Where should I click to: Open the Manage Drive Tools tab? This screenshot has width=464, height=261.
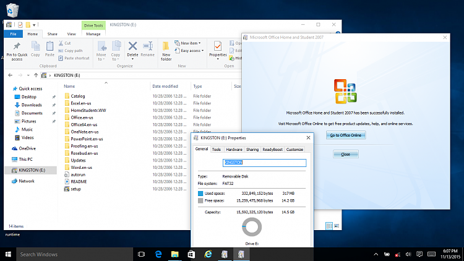[93, 34]
